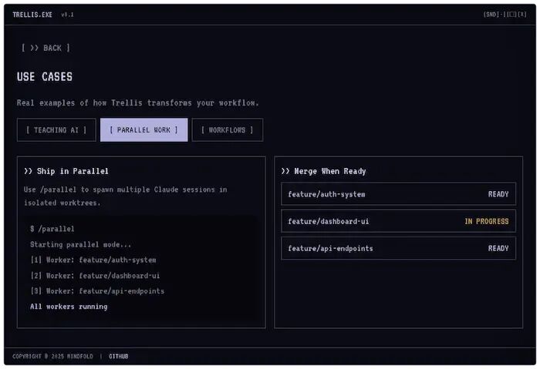Click the IN PROGRESS status label

pyautogui.click(x=487, y=221)
